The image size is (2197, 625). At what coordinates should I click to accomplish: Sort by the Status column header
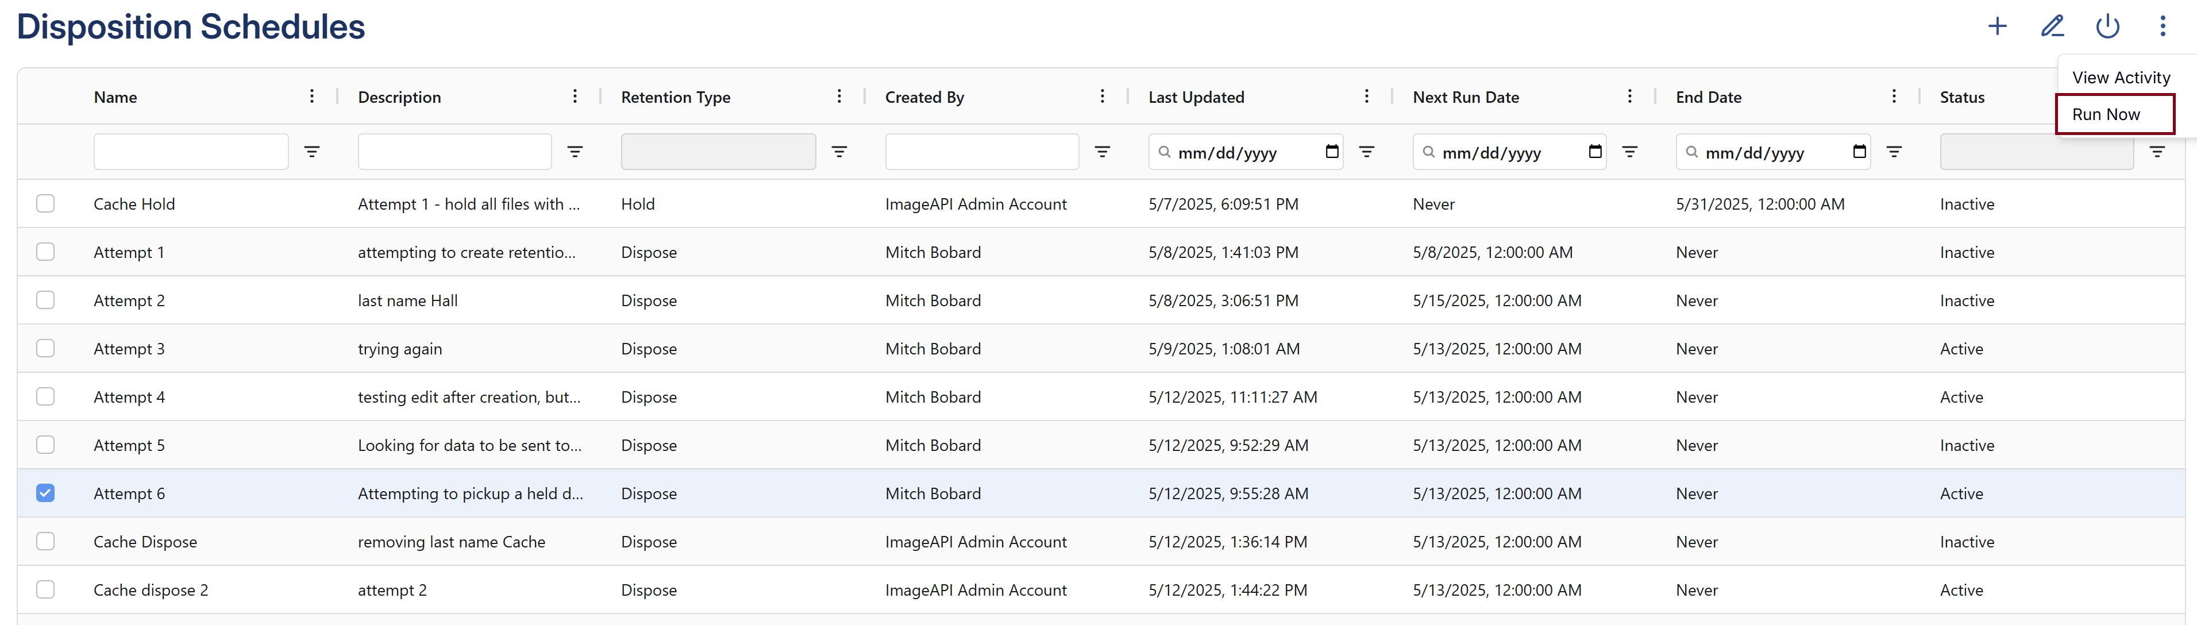(1961, 97)
